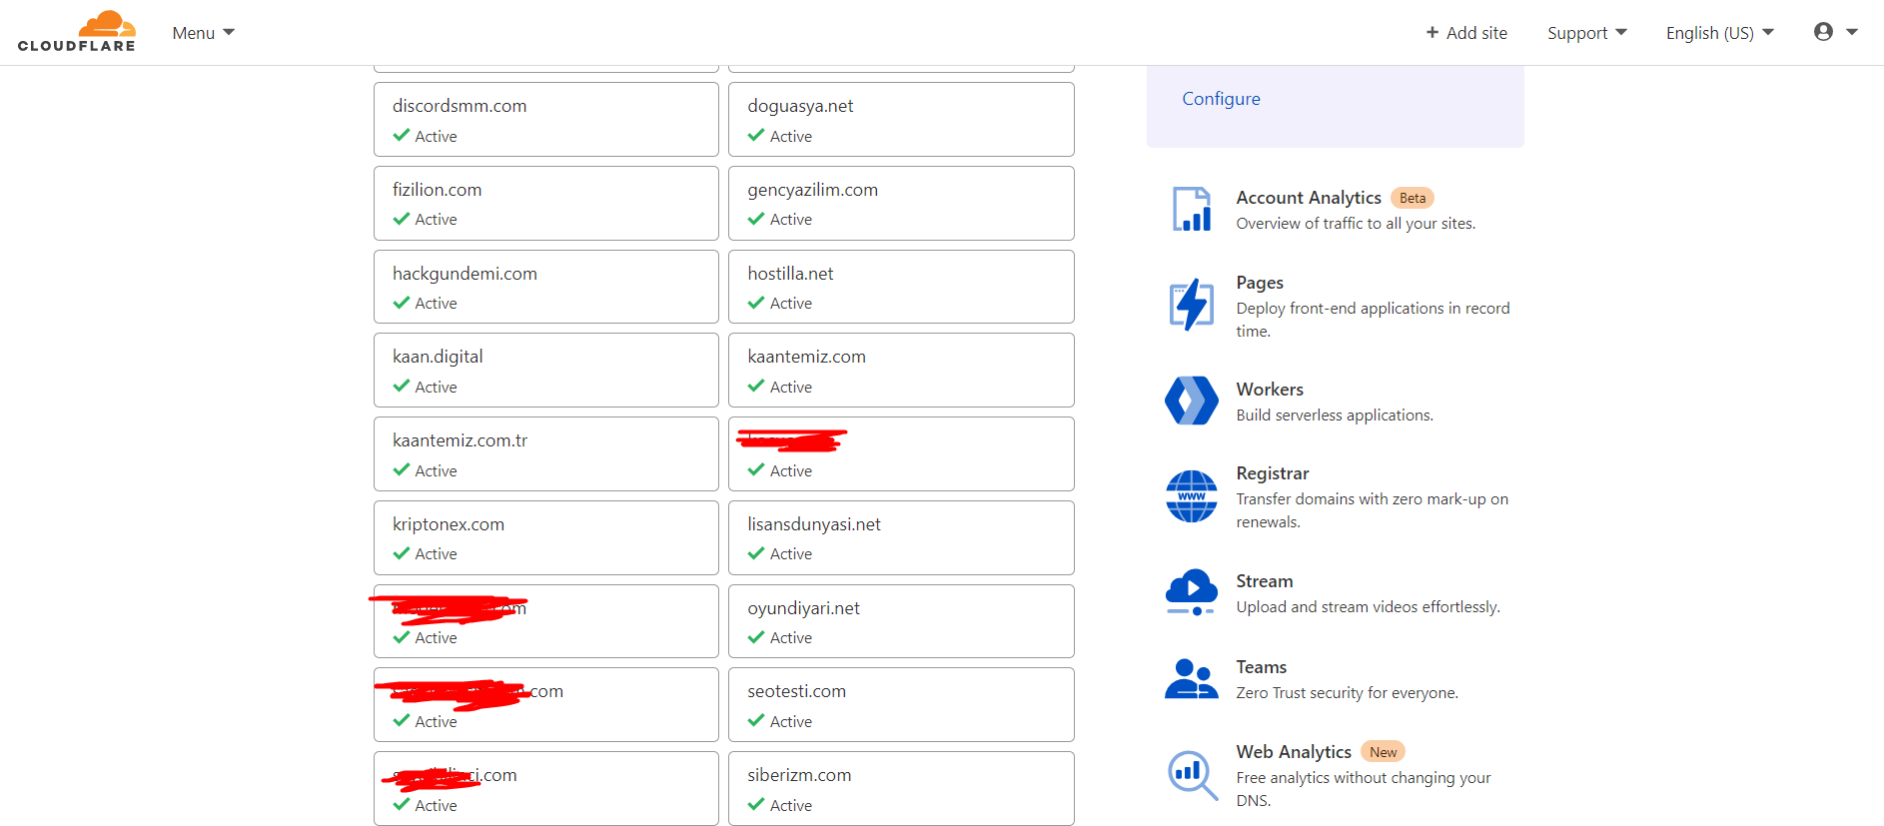The image size is (1884, 826).
Task: Open the siberizm.com site card
Action: [901, 788]
